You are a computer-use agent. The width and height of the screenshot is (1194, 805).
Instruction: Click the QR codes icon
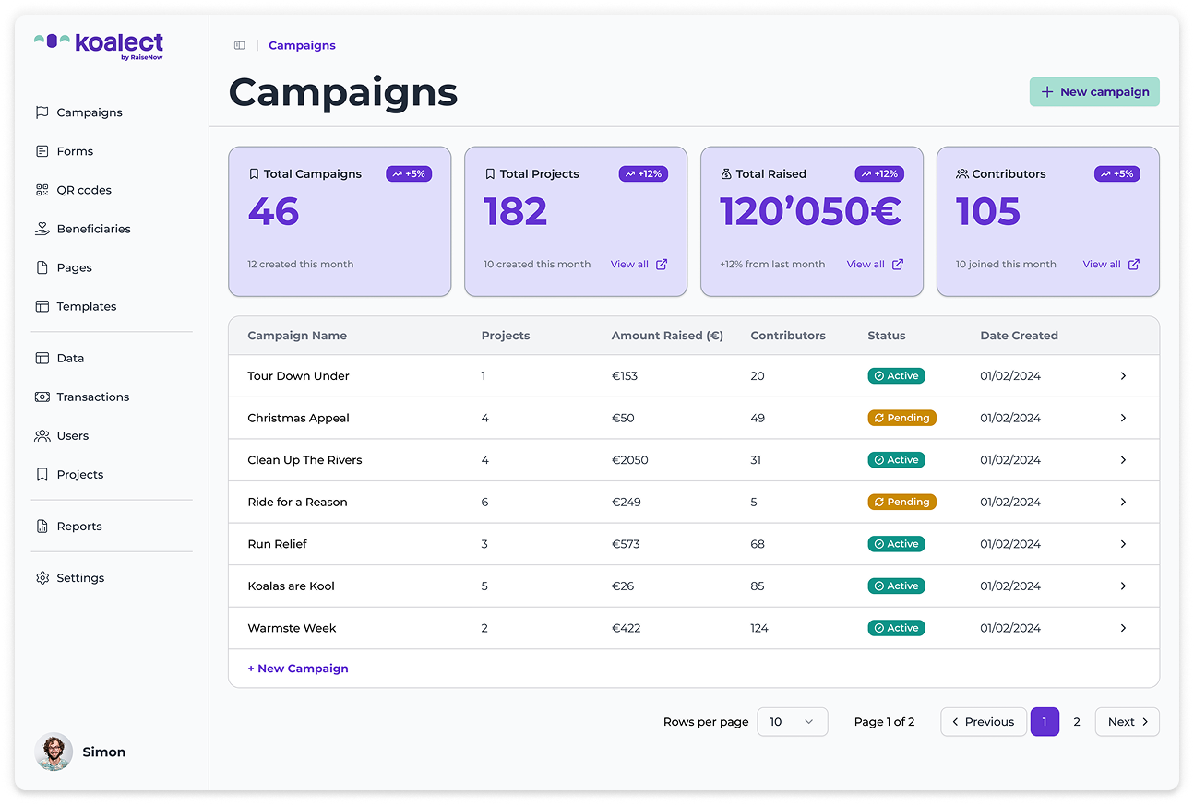click(42, 190)
